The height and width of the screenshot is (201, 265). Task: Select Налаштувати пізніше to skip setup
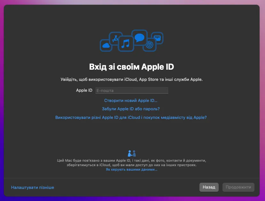(x=33, y=187)
